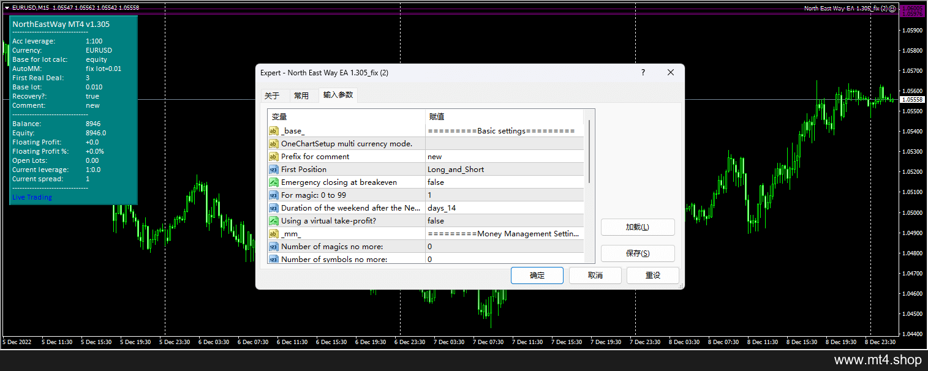
Task: Select the 输入参数 tab
Action: tap(338, 95)
